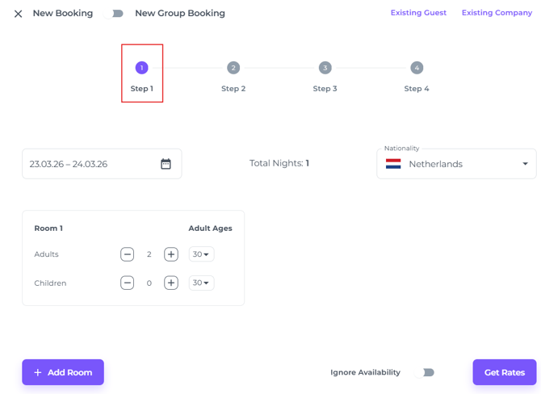This screenshot has height=394, width=541.
Task: Go to the Step 2 circle
Action: point(233,68)
